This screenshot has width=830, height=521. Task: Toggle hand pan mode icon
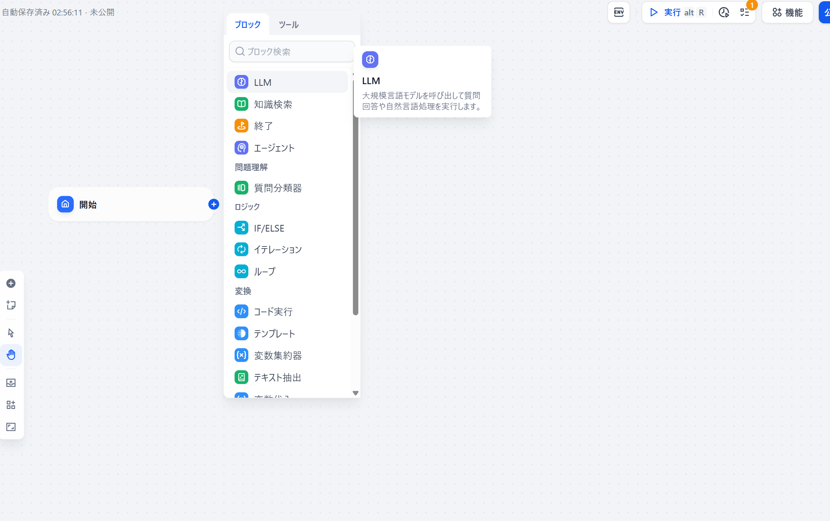coord(11,355)
